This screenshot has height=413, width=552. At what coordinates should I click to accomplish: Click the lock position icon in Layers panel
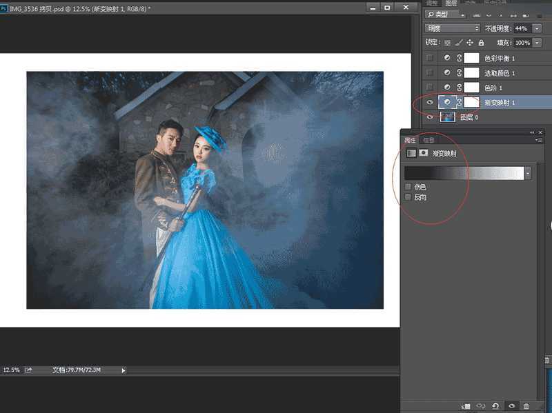coord(470,43)
